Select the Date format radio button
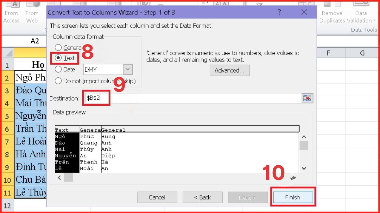 click(x=58, y=69)
